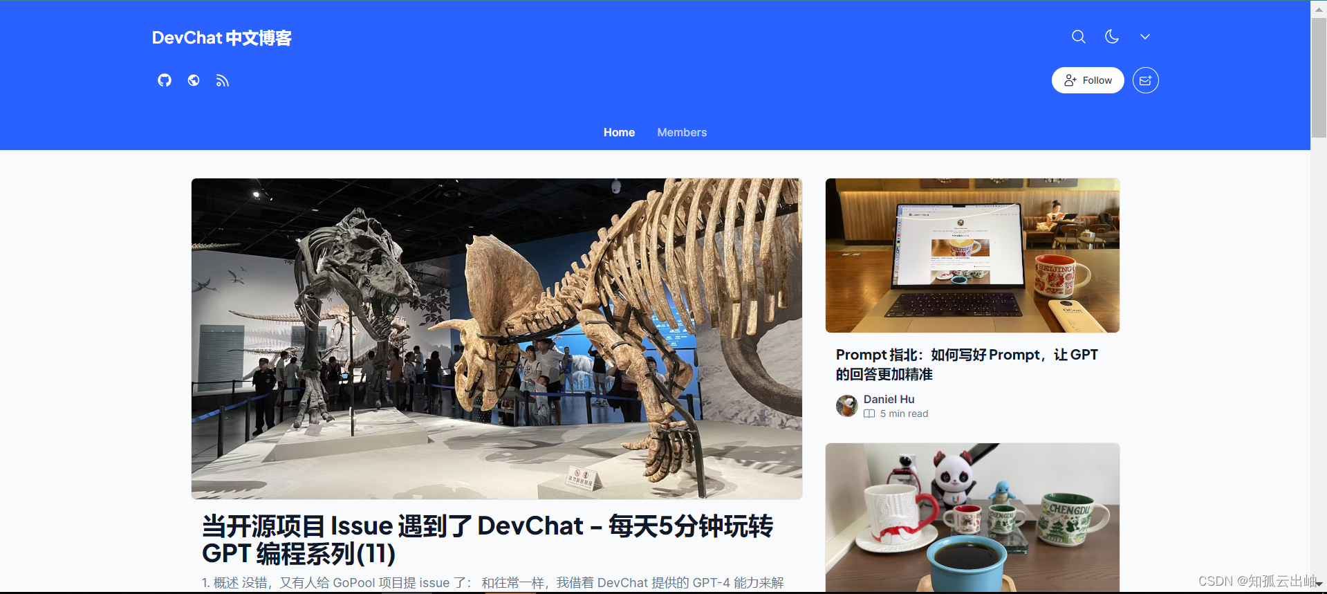Read the excerpt starting 1. 概述 没错

pyautogui.click(x=493, y=583)
